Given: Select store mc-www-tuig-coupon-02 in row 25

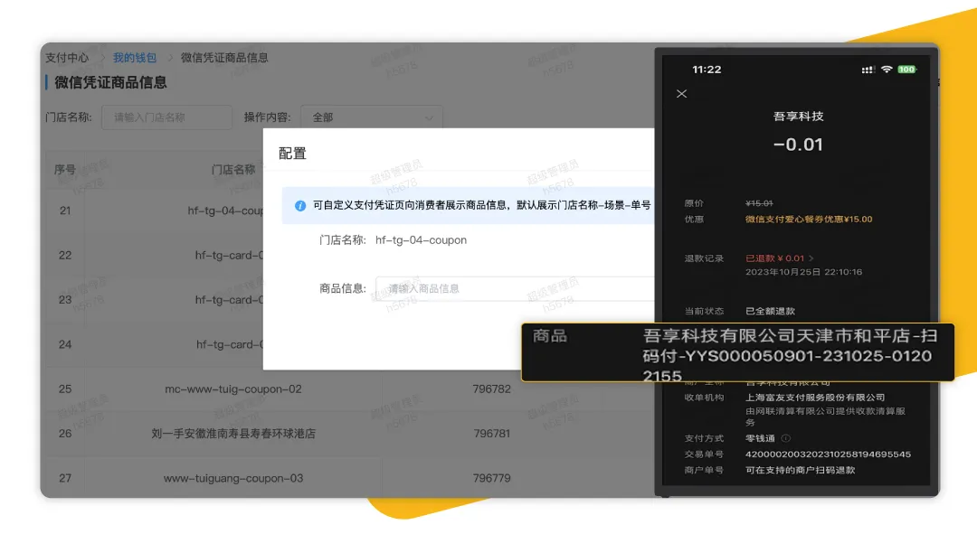Looking at the screenshot, I should [x=233, y=389].
